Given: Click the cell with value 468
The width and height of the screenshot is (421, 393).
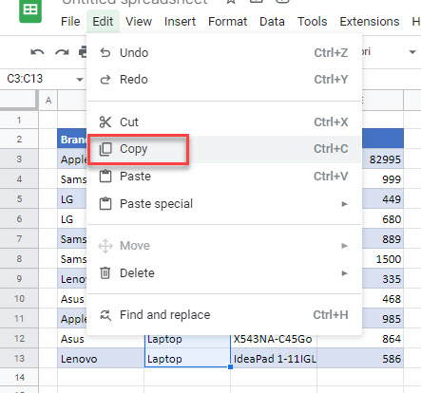Looking at the screenshot, I should [383, 298].
